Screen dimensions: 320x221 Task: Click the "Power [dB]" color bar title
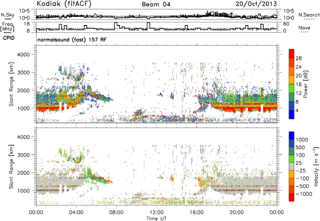click(306, 84)
